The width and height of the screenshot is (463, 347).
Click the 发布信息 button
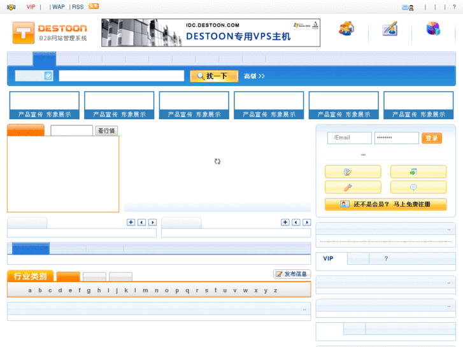pos(292,274)
